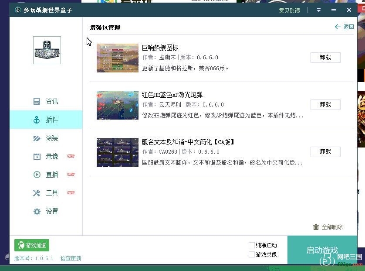Click the 舰名文本反和谐-中文简化 title
This screenshot has height=271, width=365.
pyautogui.click(x=188, y=142)
